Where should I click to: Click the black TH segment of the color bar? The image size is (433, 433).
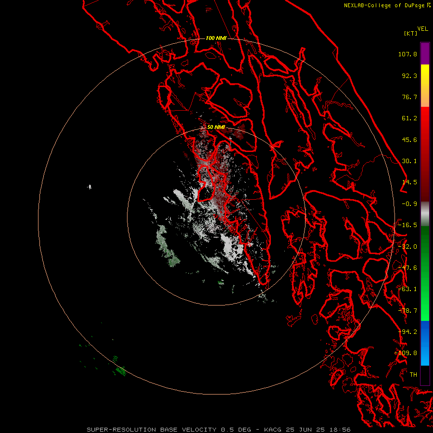coord(425,375)
